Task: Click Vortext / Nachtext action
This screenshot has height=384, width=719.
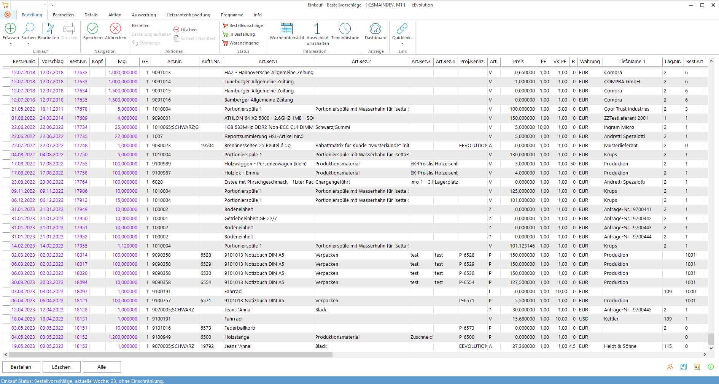Action: click(x=194, y=38)
